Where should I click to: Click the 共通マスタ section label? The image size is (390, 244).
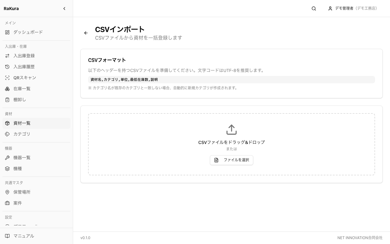click(14, 183)
